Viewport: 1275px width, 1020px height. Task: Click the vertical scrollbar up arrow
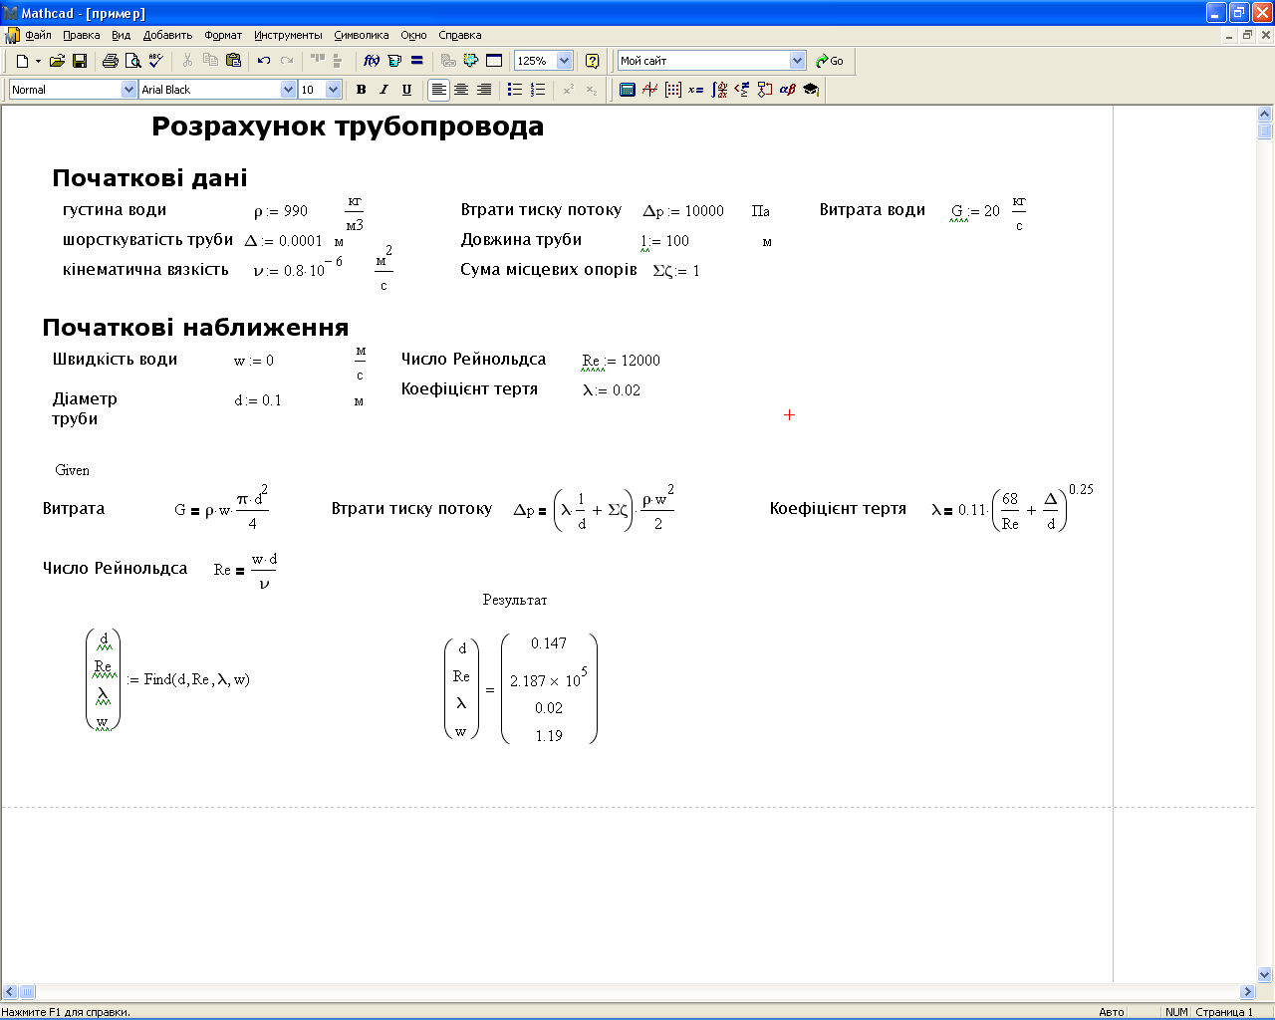1265,115
